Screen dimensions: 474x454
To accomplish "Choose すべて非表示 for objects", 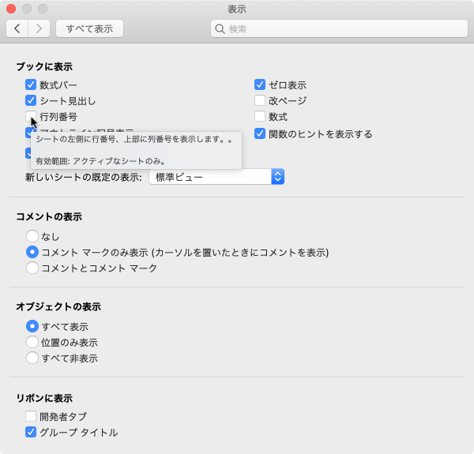I will 32,358.
